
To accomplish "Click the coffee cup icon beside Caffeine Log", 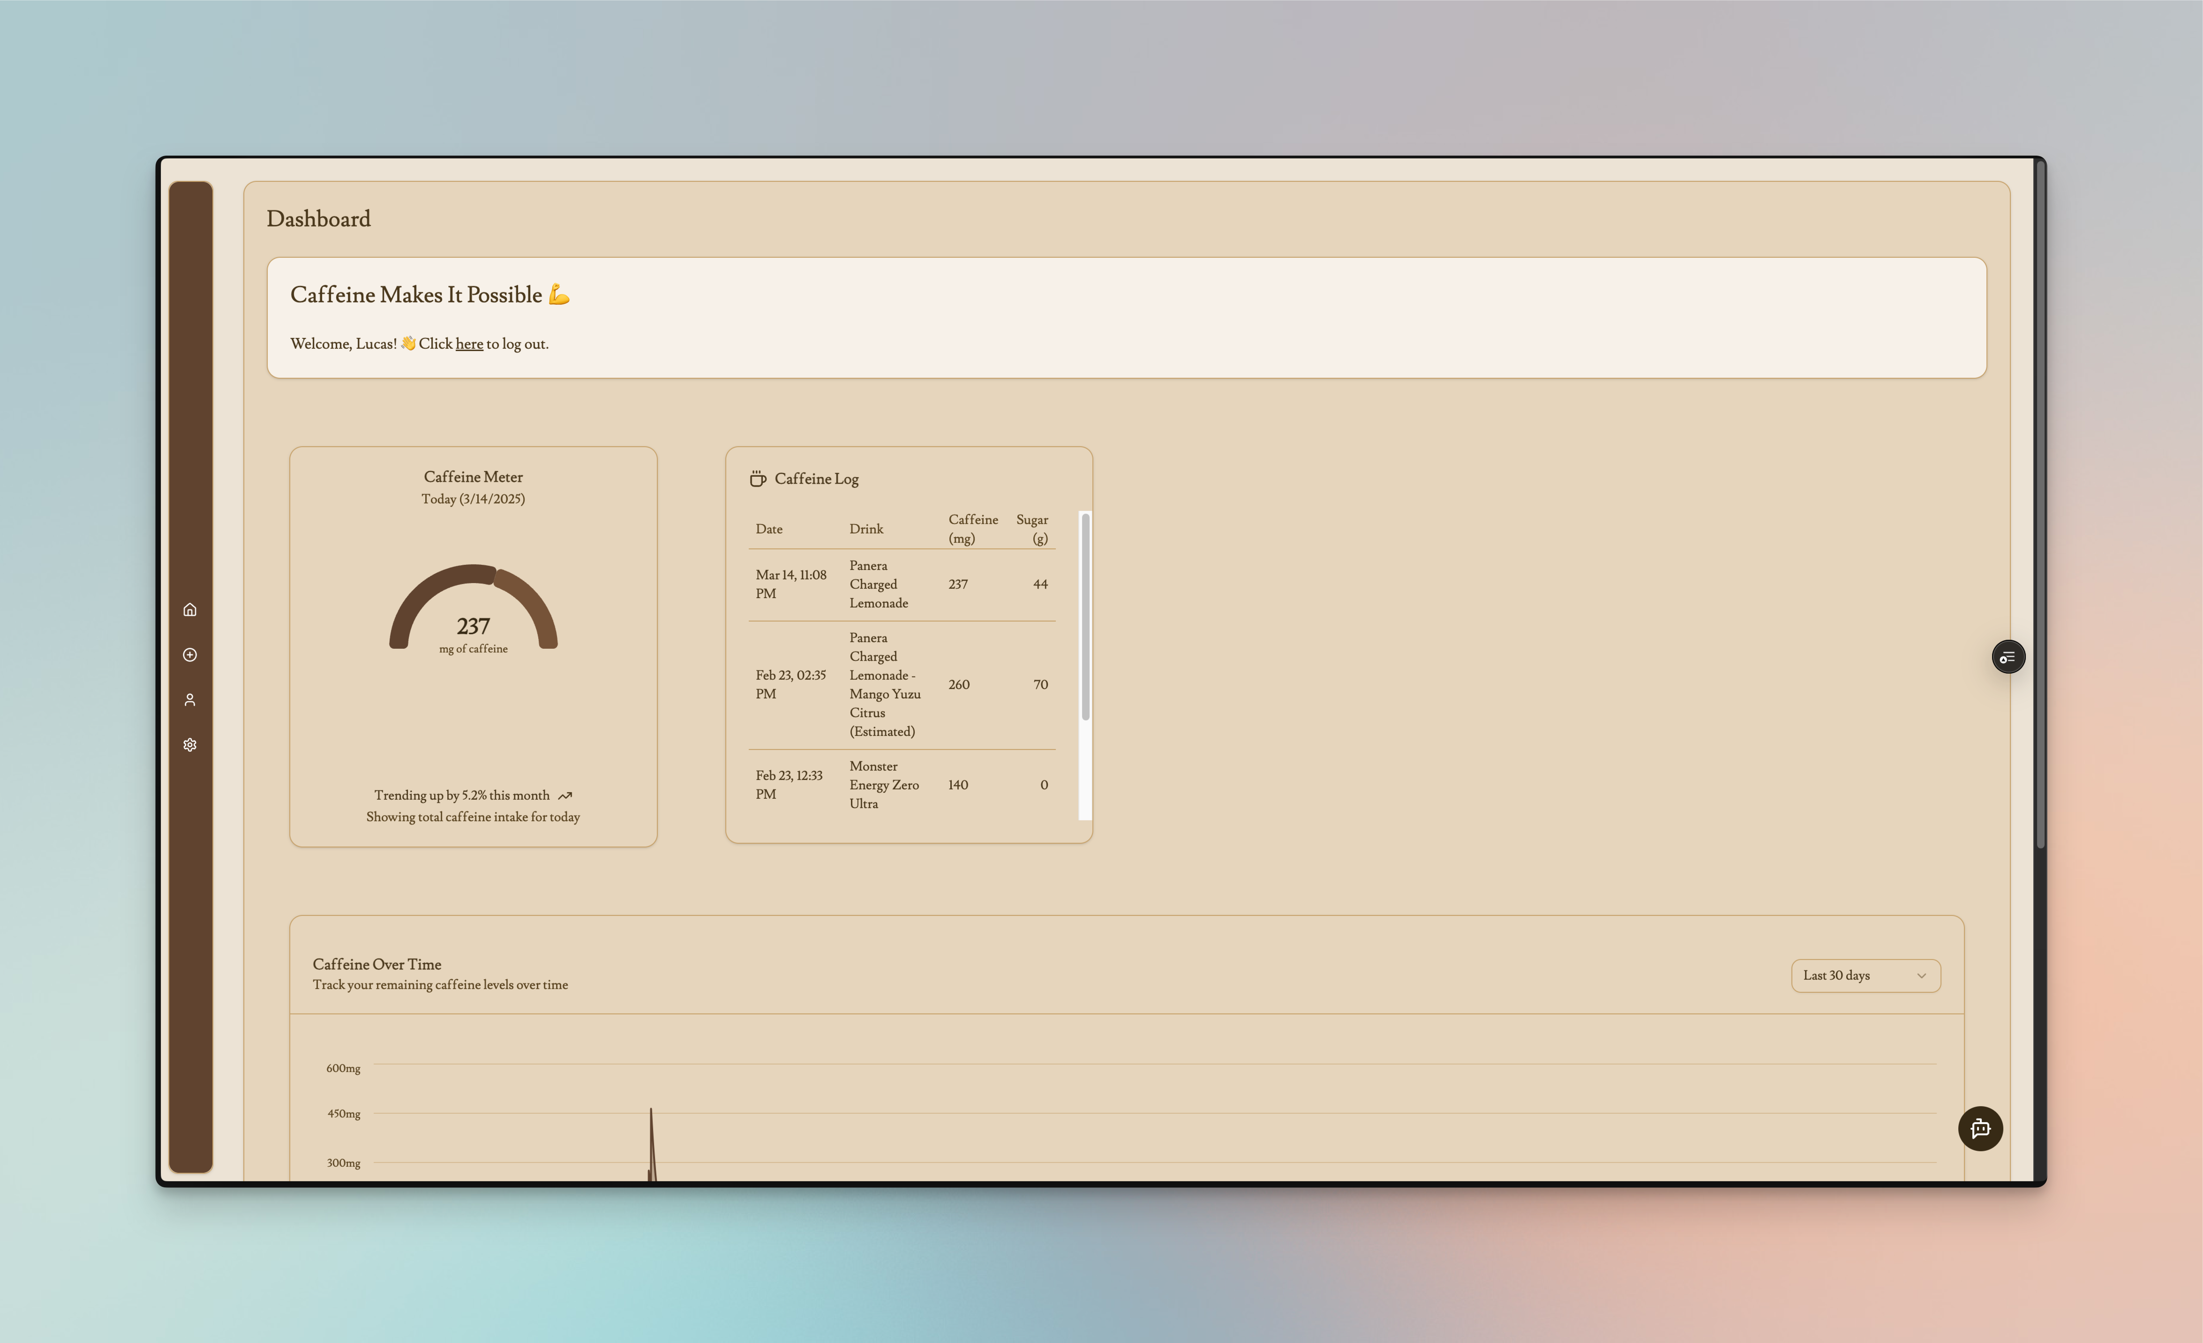I will tap(757, 479).
